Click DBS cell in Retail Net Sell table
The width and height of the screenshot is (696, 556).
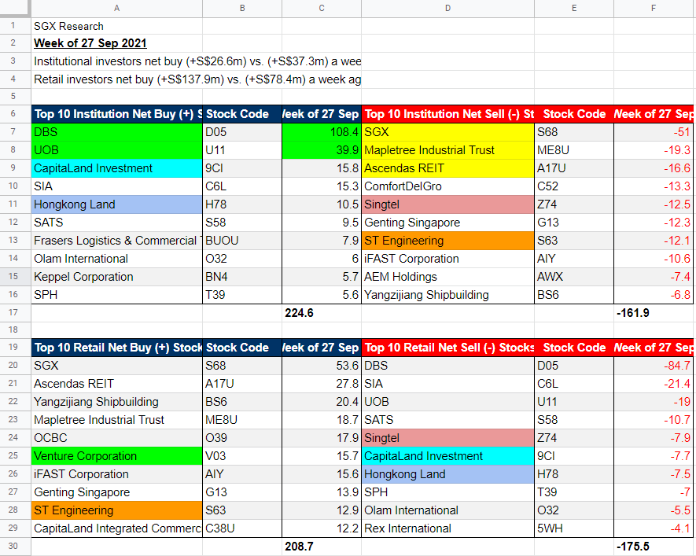click(447, 366)
